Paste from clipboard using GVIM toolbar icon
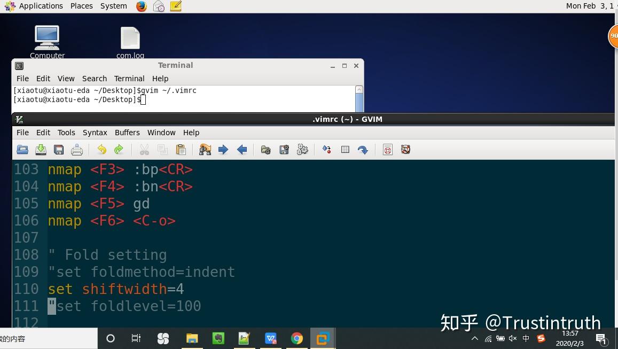 pyautogui.click(x=181, y=150)
